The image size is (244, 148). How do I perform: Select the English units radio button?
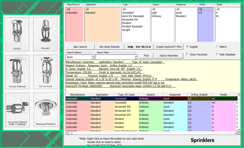point(188,47)
